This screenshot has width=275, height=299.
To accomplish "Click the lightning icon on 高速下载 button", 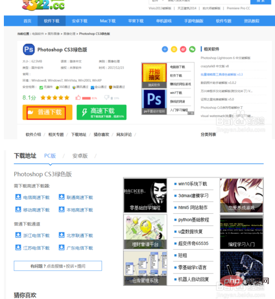I will pyautogui.click(x=85, y=112).
